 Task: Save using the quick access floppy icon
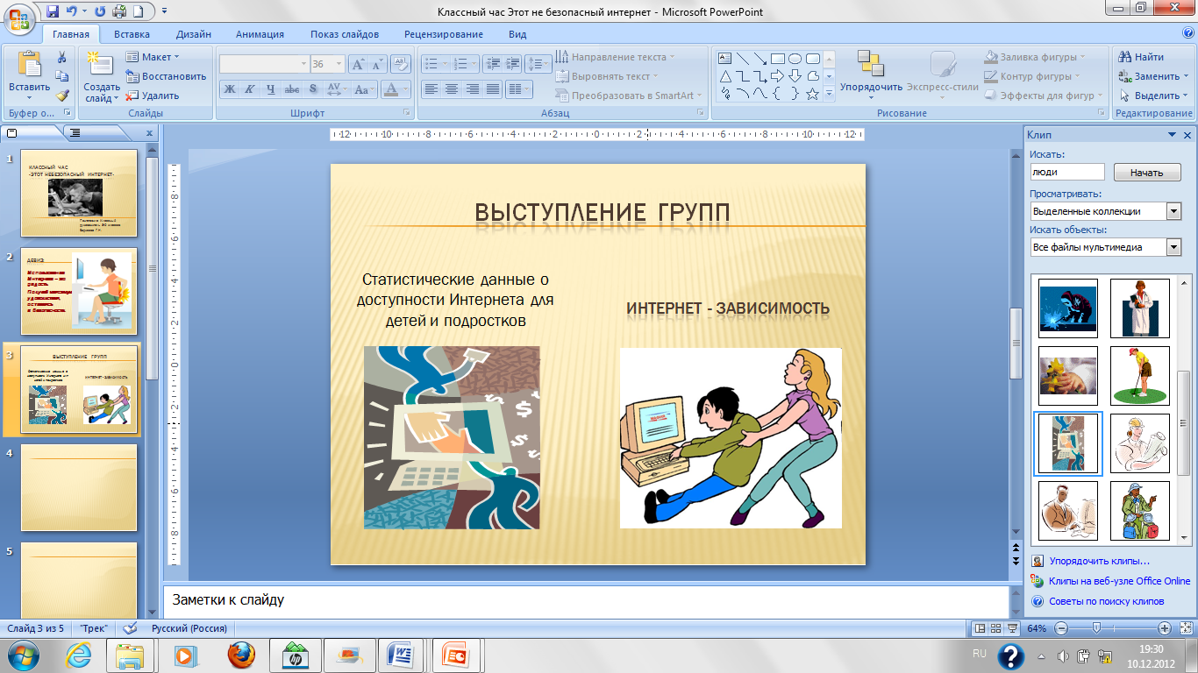point(53,11)
